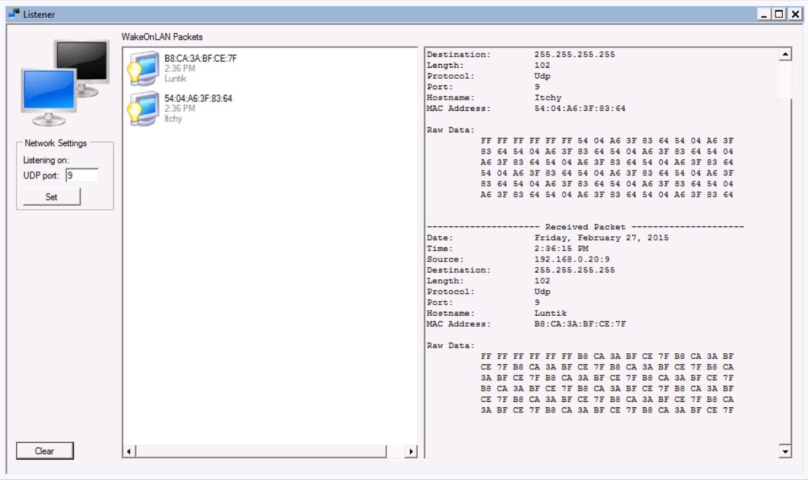808x480 pixels.
Task: Focus the UDP port input field
Action: point(82,176)
